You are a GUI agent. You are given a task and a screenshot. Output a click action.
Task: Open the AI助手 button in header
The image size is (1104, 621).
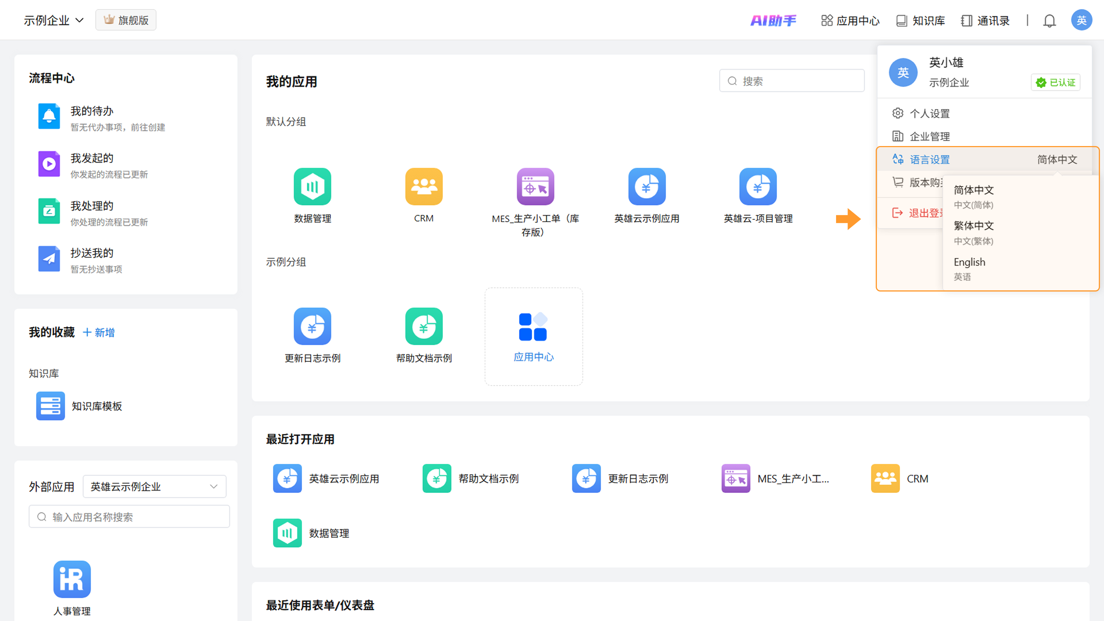(x=773, y=21)
